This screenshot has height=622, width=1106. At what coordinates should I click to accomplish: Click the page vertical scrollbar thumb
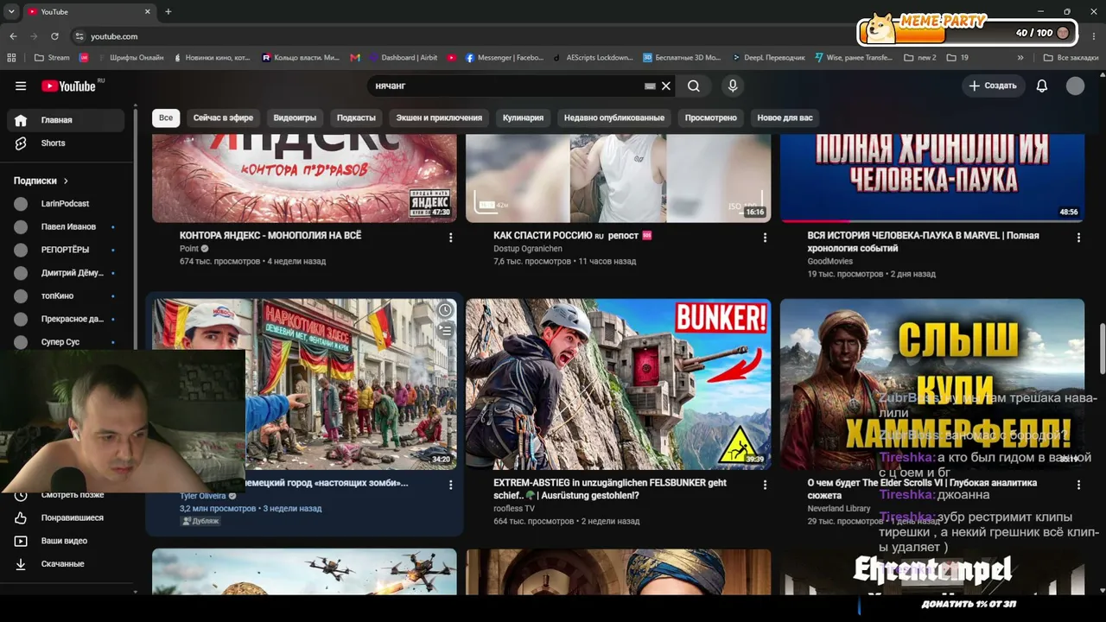click(x=1102, y=348)
